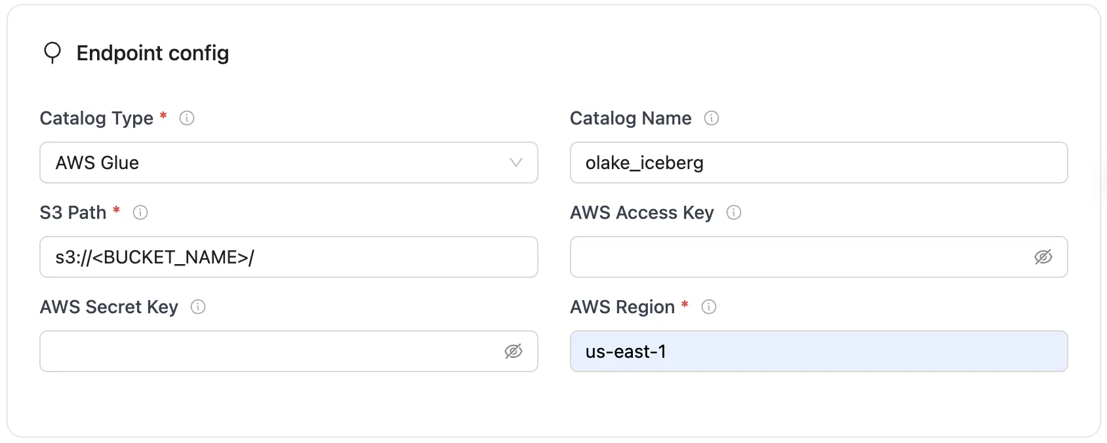This screenshot has width=1107, height=443.
Task: Open the Catalog Type dropdown
Action: (289, 163)
